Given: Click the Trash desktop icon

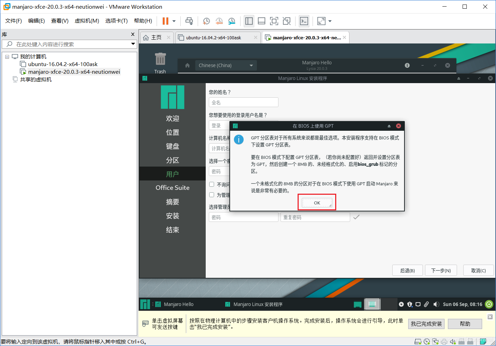Looking at the screenshot, I should tap(160, 63).
